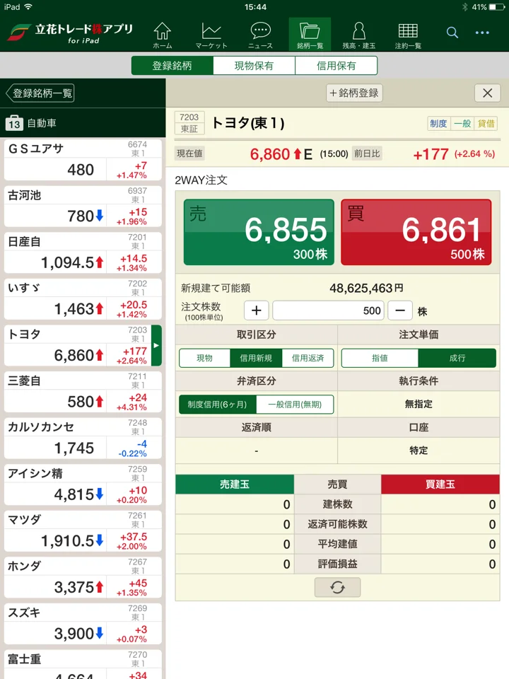Switch to 信用保有 tab

tap(337, 66)
